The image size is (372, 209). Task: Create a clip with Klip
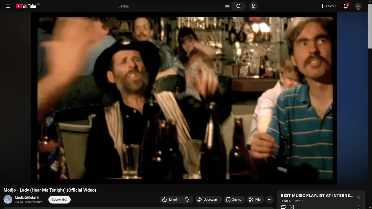[x=255, y=199]
